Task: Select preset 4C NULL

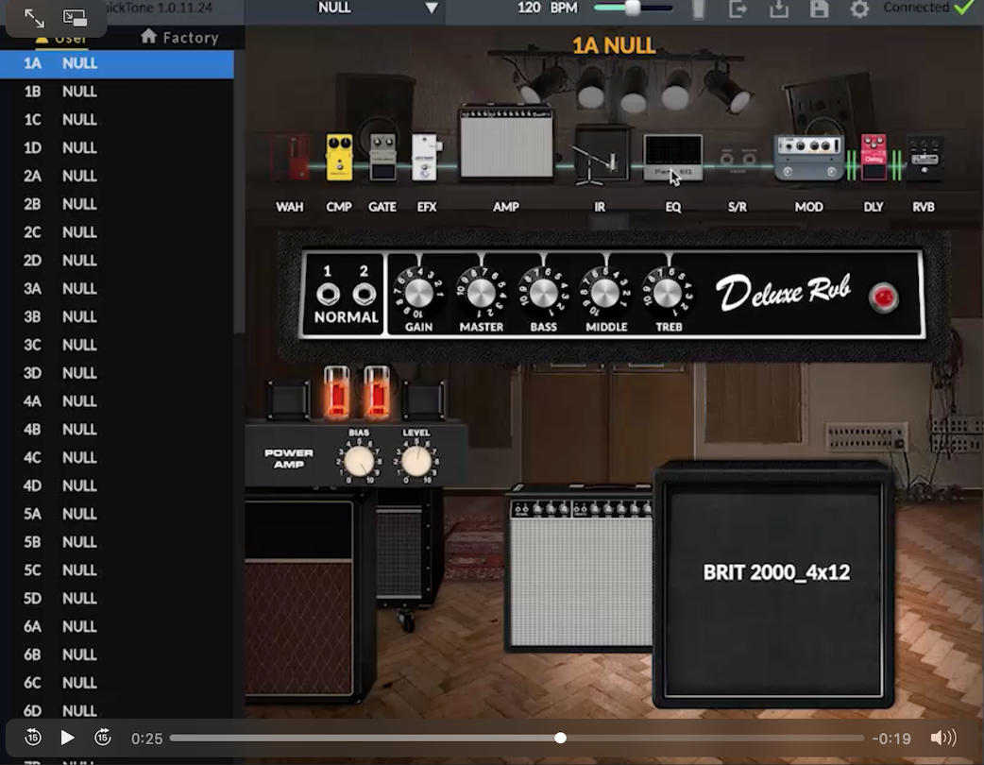Action: coord(117,458)
